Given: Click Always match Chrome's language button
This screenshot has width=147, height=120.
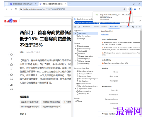Looking at the screenshot, I should point(87,23).
